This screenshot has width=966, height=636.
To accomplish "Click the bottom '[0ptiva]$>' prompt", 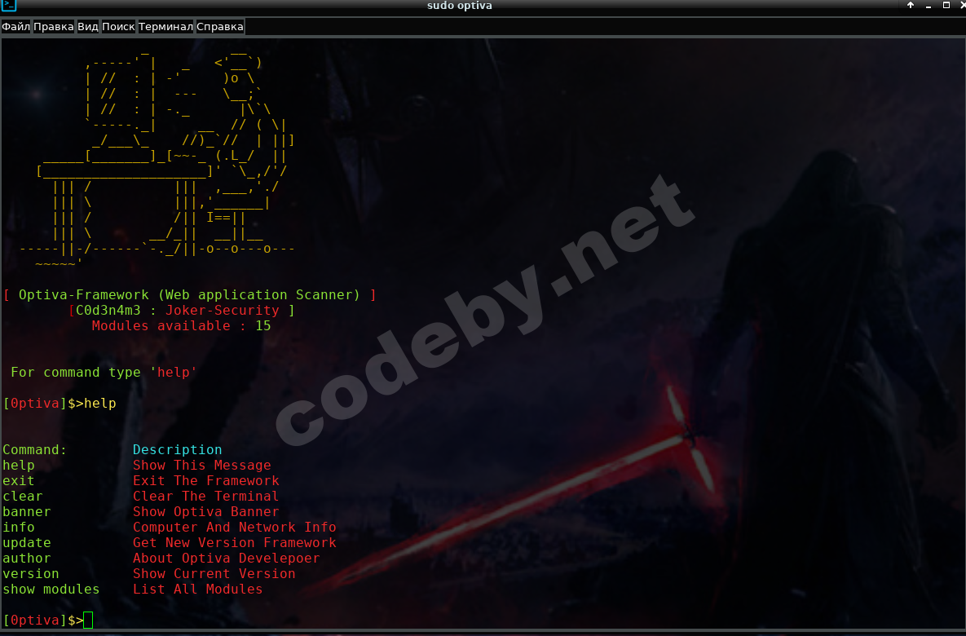I will 42,620.
